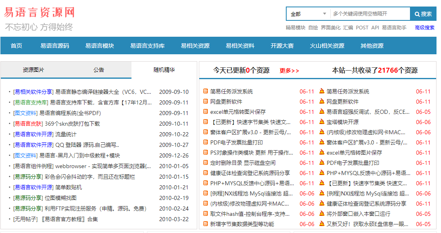Open QQ 登陆器 源码 post

(87, 145)
